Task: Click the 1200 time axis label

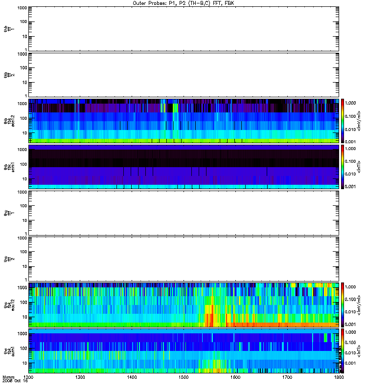Action: [29, 377]
